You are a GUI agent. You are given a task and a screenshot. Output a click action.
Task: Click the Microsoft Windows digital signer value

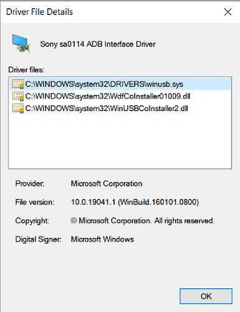102,239
